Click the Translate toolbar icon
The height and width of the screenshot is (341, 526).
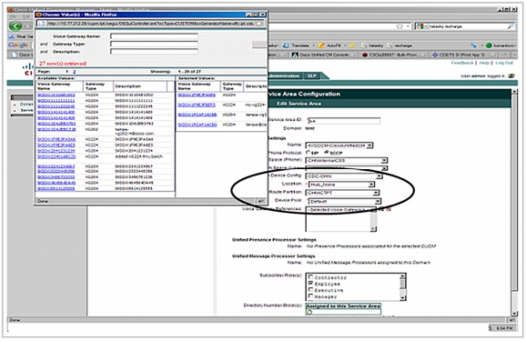tap(286, 45)
